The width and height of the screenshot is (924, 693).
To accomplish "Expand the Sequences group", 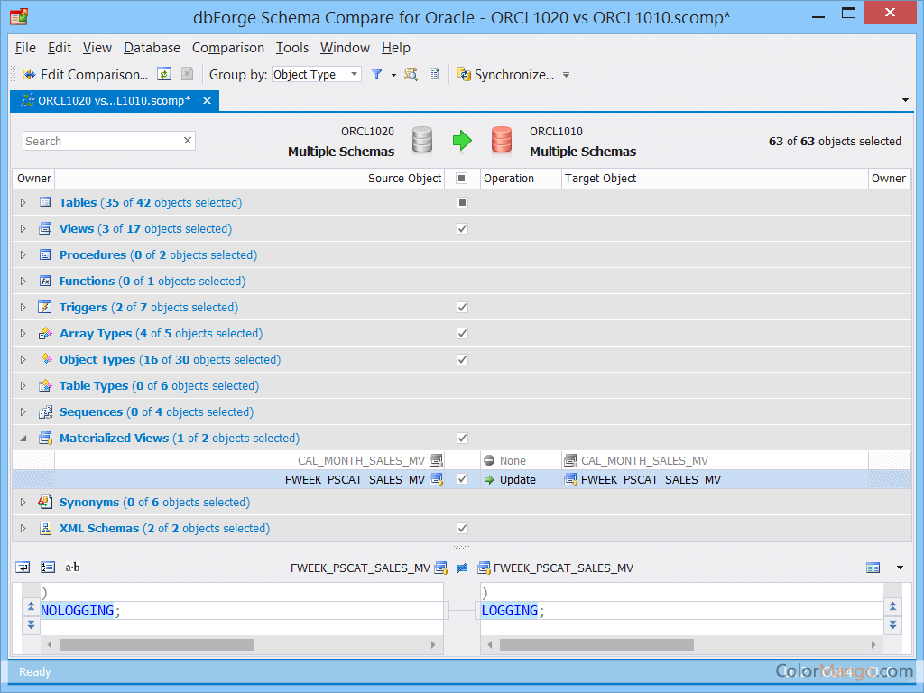I will [23, 411].
